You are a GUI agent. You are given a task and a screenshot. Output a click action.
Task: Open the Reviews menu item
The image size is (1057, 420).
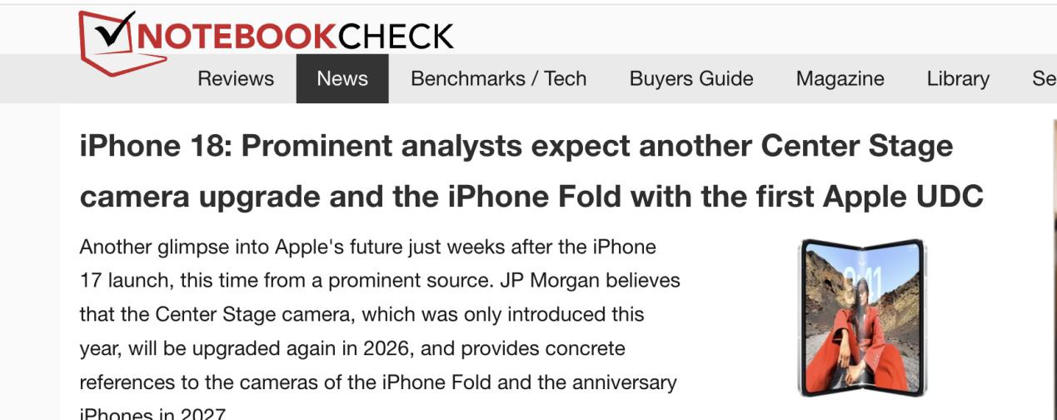(236, 79)
